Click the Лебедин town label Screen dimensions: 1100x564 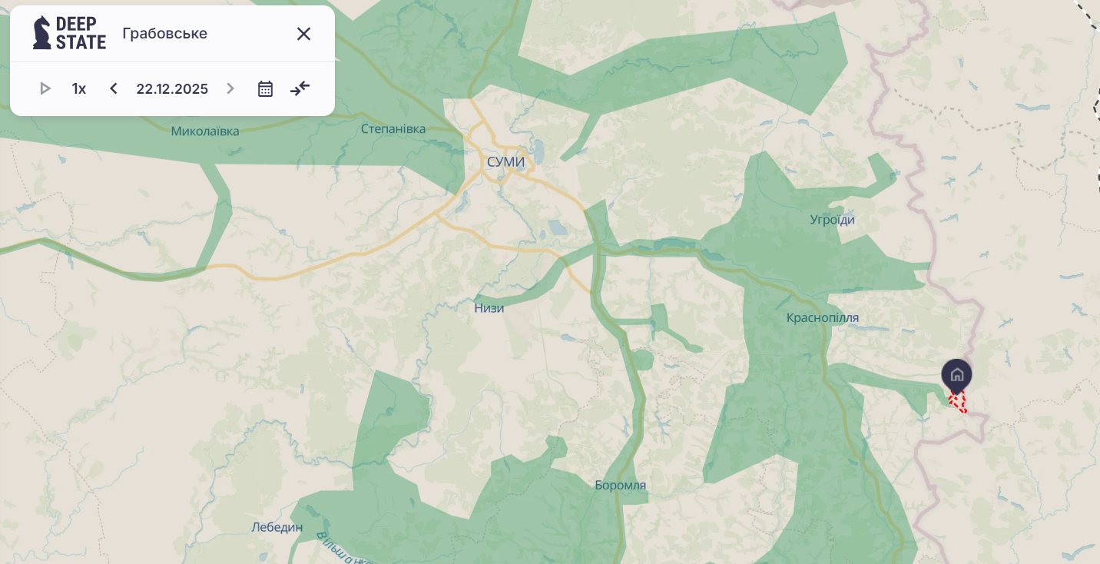click(277, 527)
